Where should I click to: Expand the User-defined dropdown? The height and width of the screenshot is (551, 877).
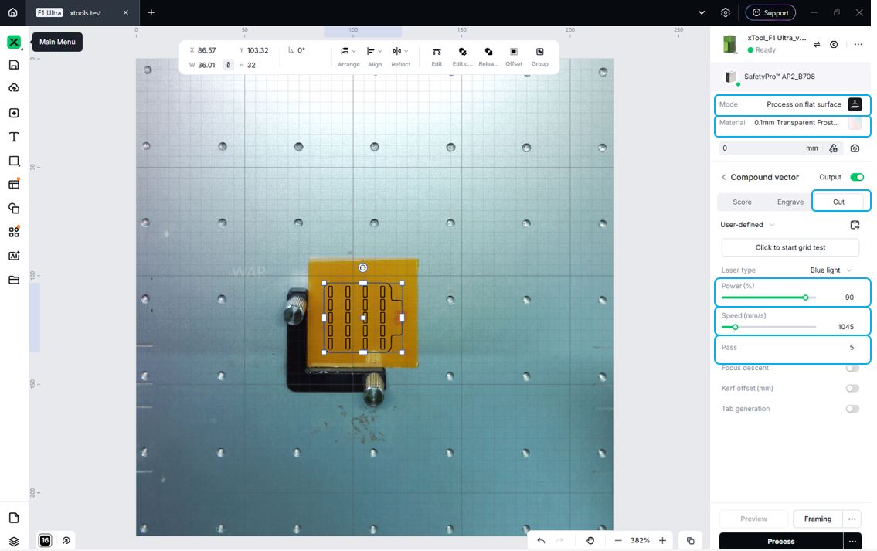tap(747, 225)
